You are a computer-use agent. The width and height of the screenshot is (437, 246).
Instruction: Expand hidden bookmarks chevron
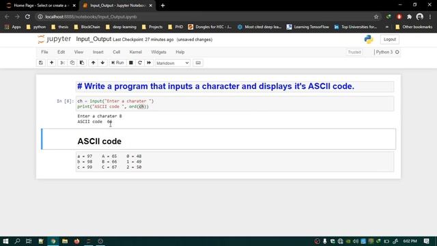click(x=387, y=27)
